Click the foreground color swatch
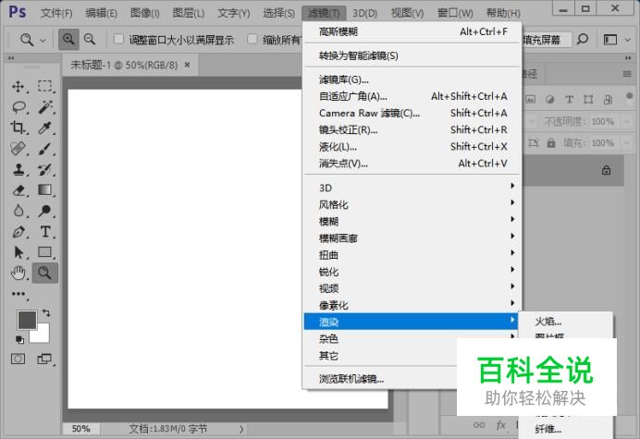 tap(26, 319)
